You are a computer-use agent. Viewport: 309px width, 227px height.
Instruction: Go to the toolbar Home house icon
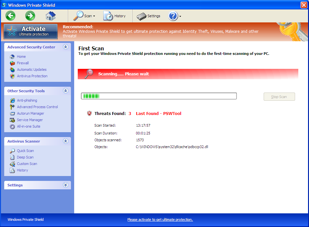(51, 16)
